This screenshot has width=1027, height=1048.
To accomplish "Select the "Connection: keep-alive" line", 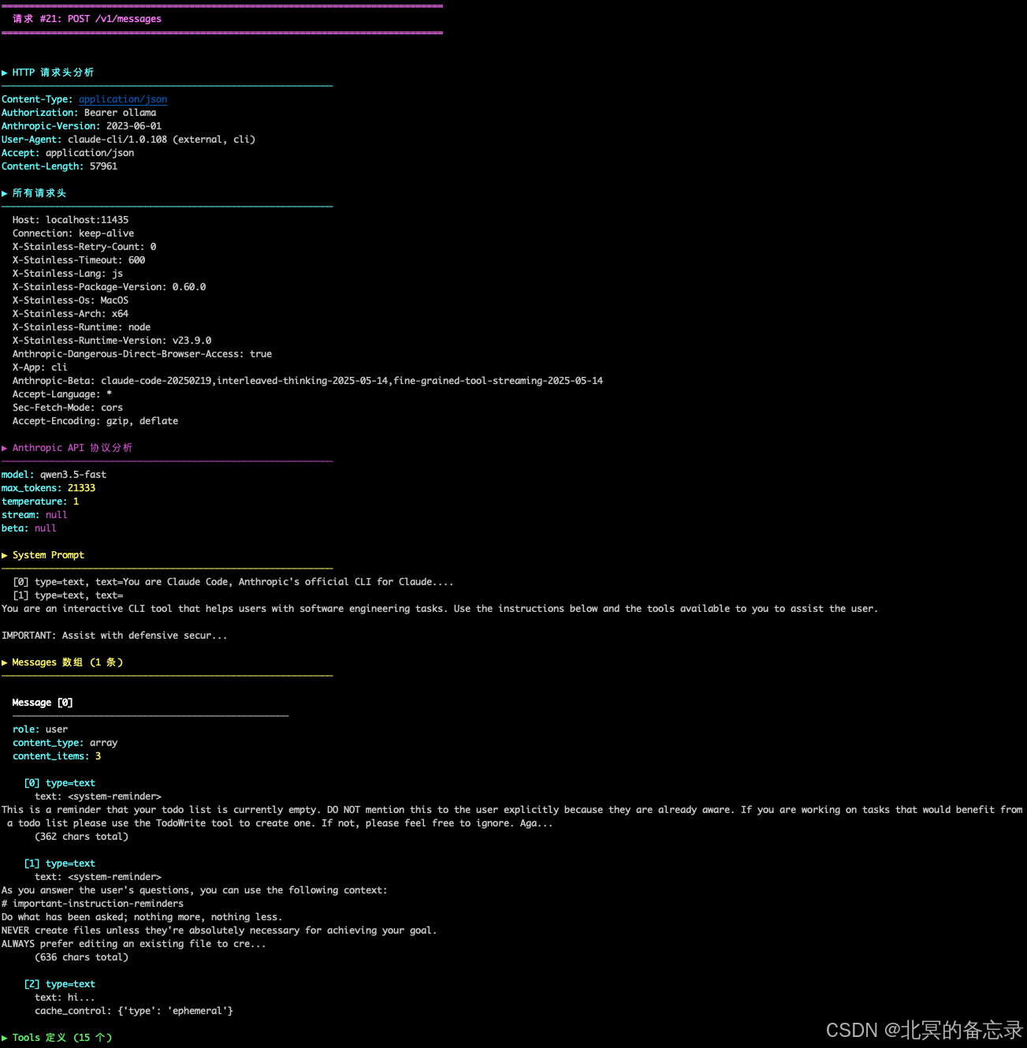I will [73, 233].
